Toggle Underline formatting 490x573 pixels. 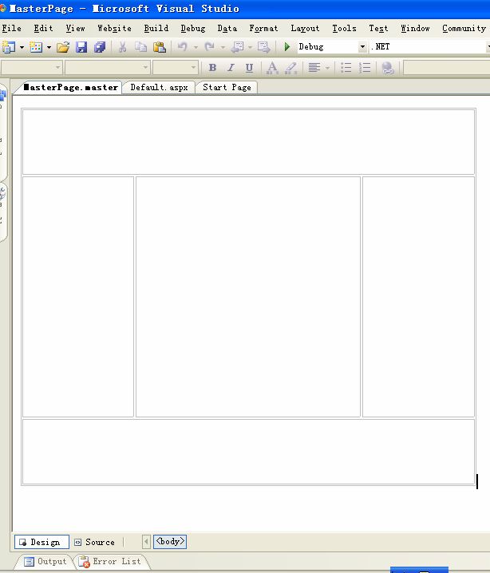pos(249,68)
